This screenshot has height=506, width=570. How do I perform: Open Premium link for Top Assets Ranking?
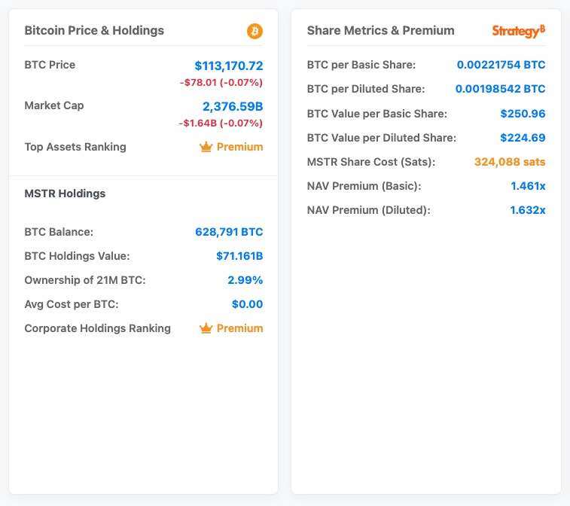pos(239,147)
